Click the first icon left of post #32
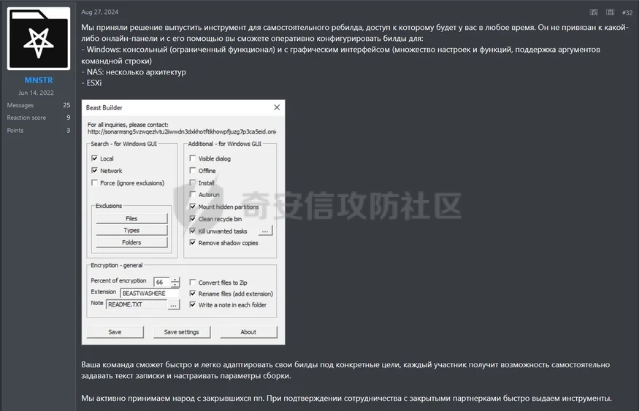639x411 pixels. [x=592, y=12]
